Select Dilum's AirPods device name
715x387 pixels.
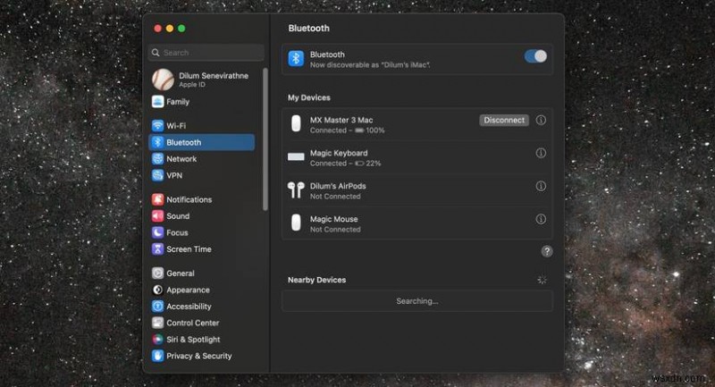(x=338, y=186)
